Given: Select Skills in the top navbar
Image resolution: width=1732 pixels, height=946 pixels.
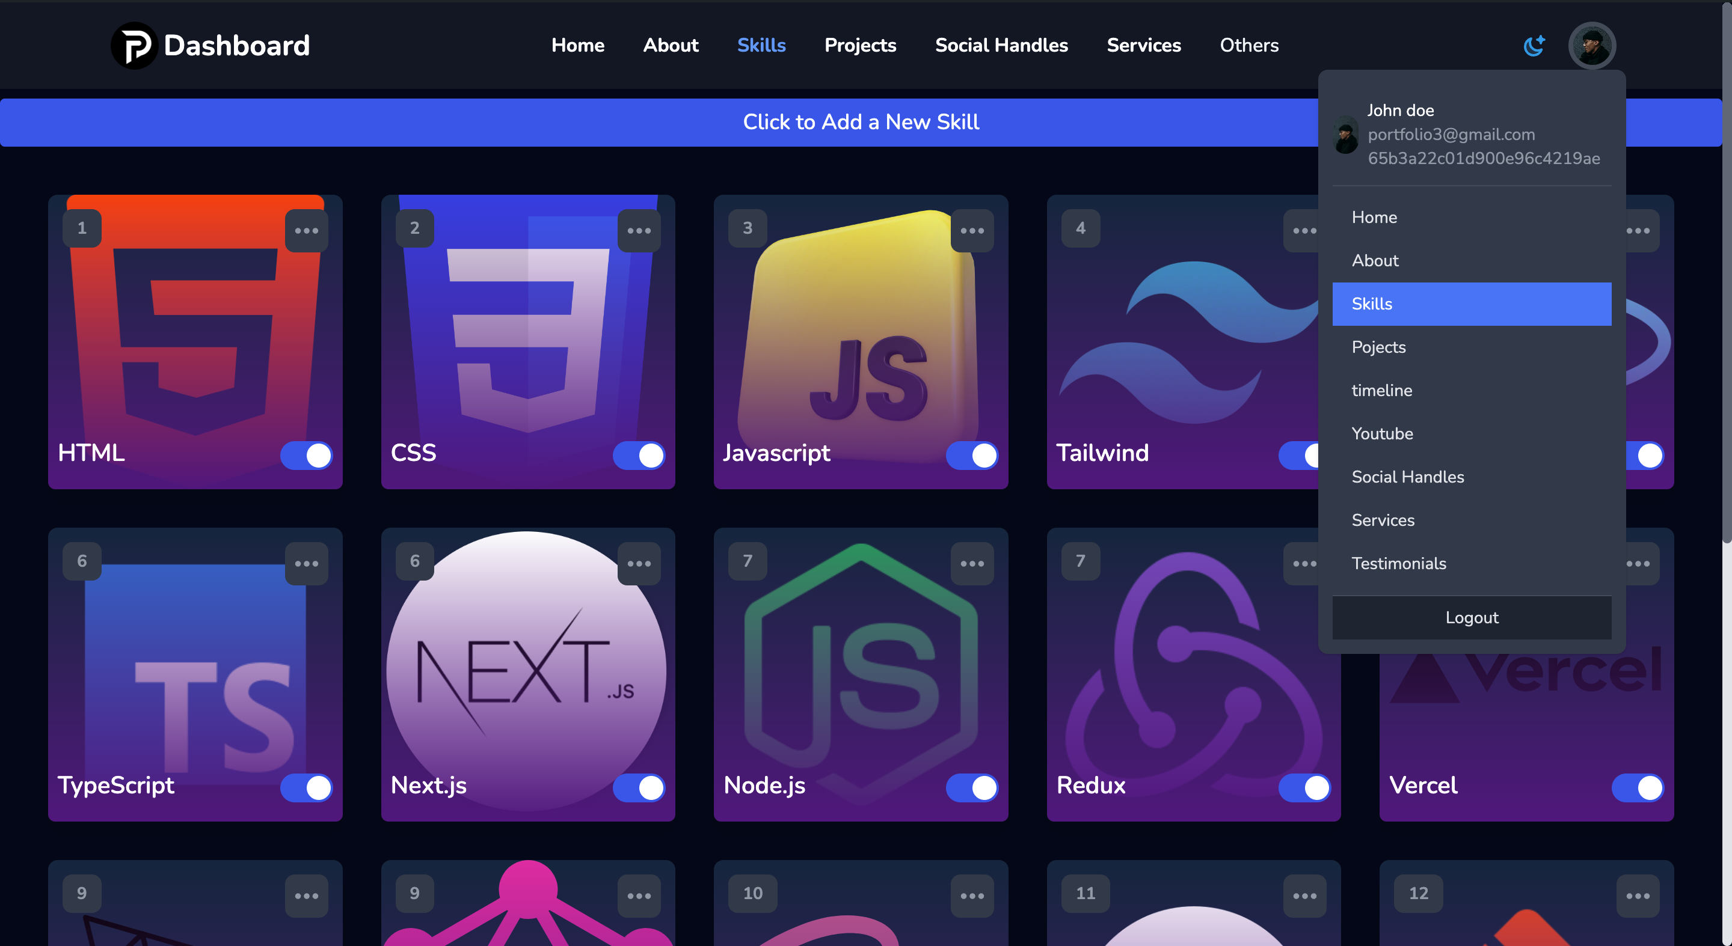Looking at the screenshot, I should click(x=761, y=45).
